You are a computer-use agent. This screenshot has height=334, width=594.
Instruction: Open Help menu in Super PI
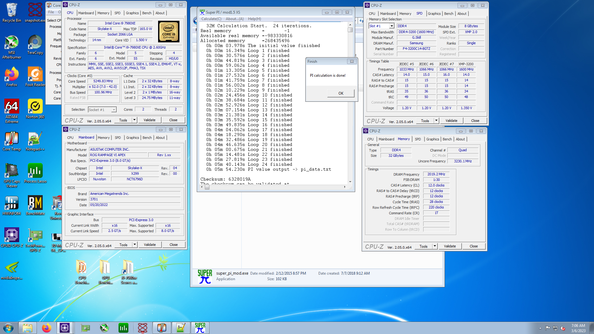pos(255,19)
